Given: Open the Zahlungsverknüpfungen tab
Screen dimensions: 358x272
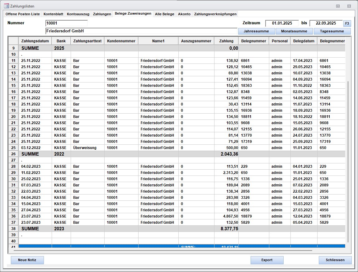Looking at the screenshot, I should point(215,14).
